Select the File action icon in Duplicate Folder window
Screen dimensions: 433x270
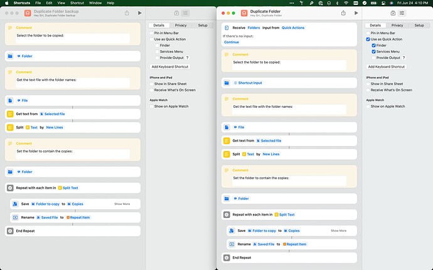coord(227,127)
